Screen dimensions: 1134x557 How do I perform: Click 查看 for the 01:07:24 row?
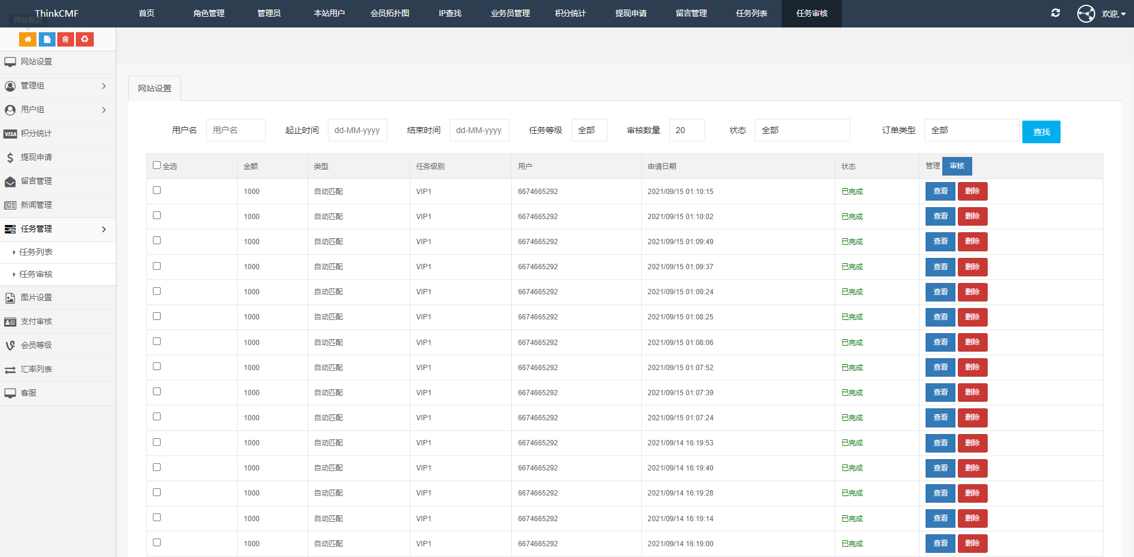(941, 417)
